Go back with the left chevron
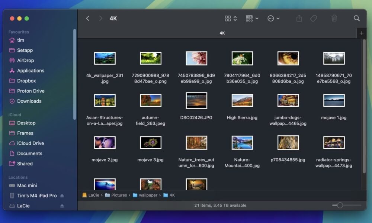The image size is (372, 223). [88, 18]
